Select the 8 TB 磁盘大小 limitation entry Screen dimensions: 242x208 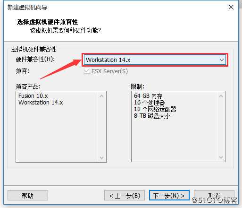point(152,116)
